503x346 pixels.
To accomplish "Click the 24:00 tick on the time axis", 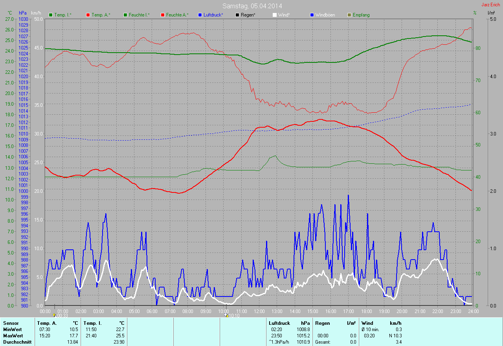I will pos(473,311).
